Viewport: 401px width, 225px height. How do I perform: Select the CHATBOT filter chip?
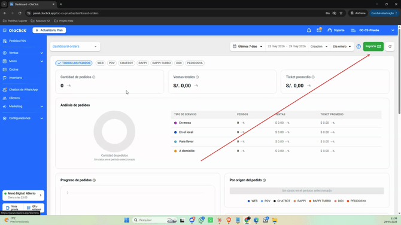[x=127, y=63]
